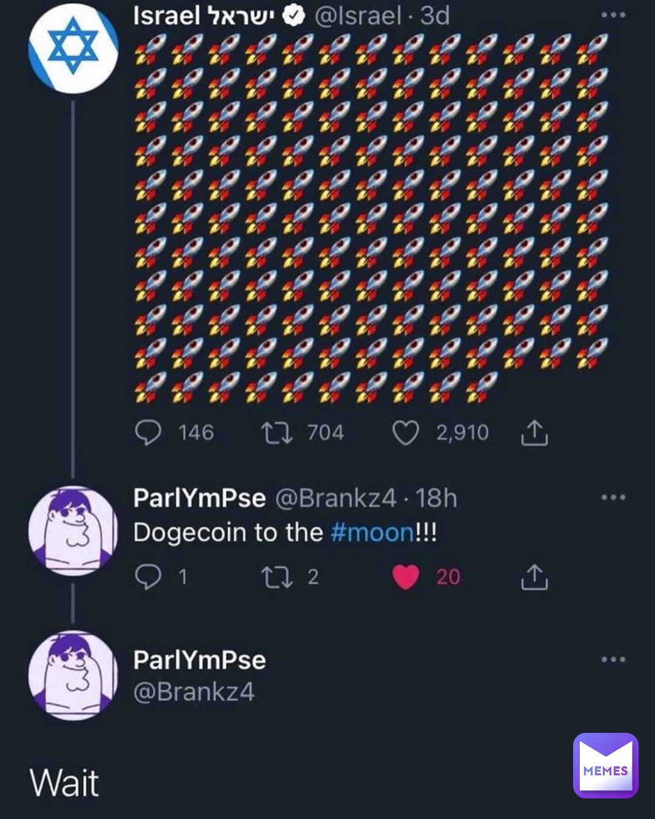Click the retweet icon showing 704

278,432
